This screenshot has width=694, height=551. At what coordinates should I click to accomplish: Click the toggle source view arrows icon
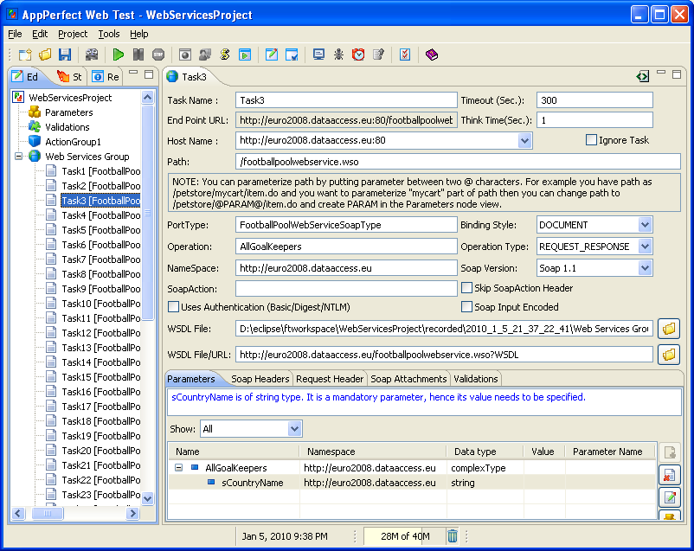pos(642,77)
